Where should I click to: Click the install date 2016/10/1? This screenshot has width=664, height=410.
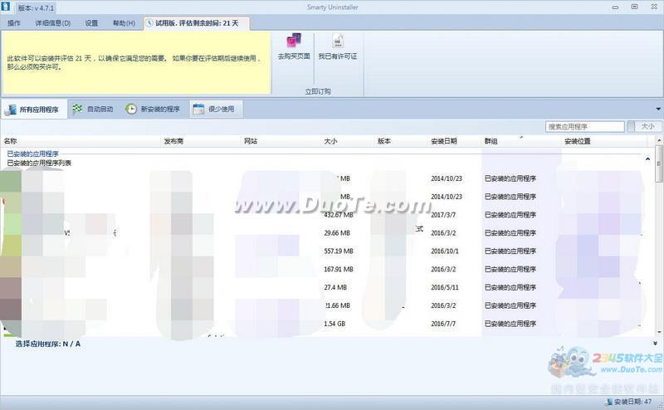pos(445,251)
